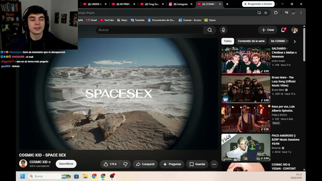Click the Bruno Mars channel name
The height and width of the screenshot is (181, 322).
coord(278,90)
